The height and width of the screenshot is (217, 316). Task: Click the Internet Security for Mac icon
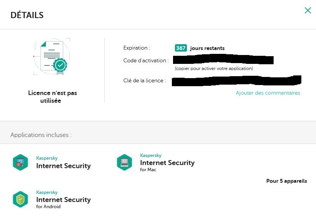[124, 162]
